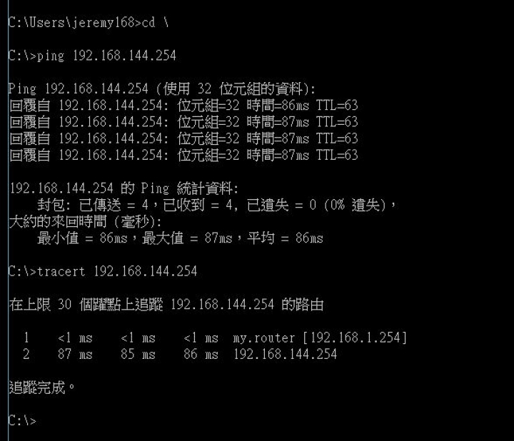Click the 最大值 = 87ms value
514x441 pixels.
[x=187, y=238]
